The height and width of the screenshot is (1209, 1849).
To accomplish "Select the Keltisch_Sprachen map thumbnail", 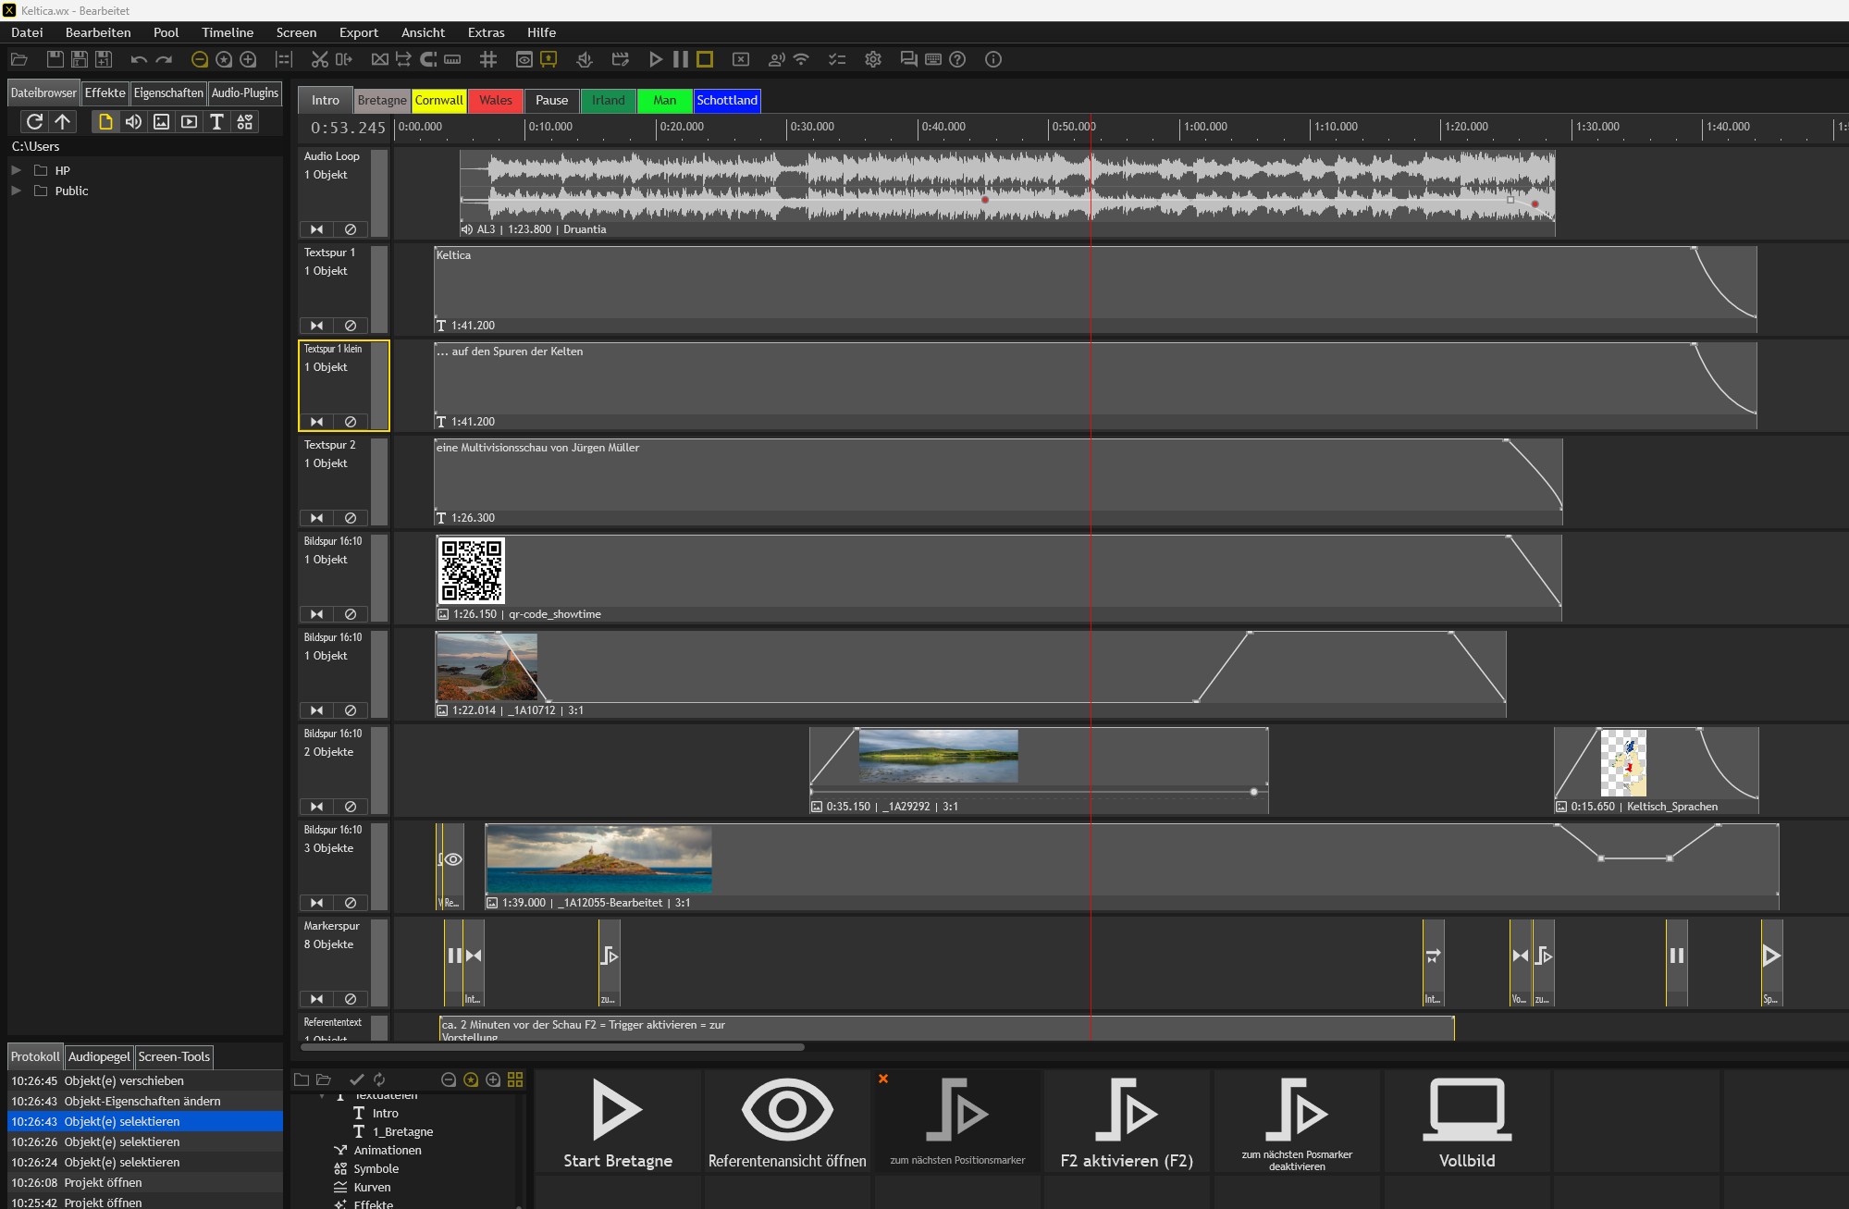I will point(1623,763).
